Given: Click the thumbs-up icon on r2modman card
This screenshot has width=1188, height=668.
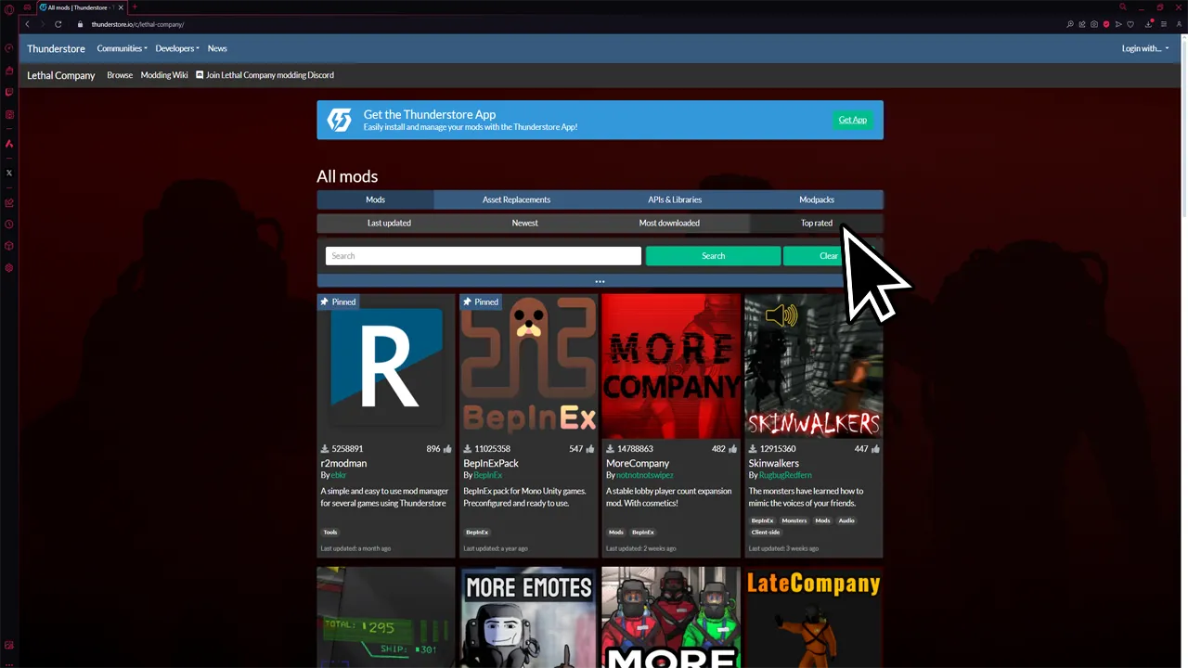Looking at the screenshot, I should (x=447, y=449).
